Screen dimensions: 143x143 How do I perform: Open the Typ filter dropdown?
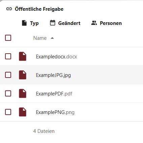pos(30,23)
